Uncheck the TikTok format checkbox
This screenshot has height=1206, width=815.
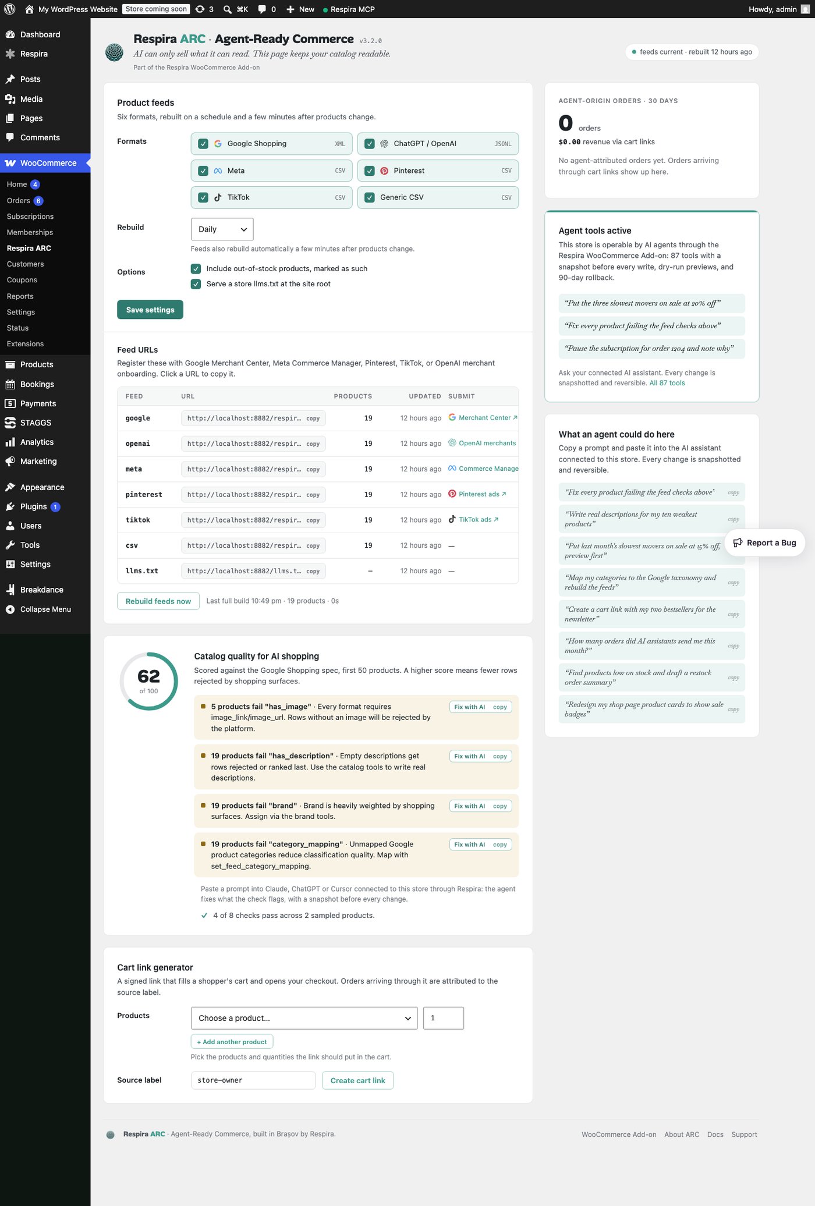[203, 197]
